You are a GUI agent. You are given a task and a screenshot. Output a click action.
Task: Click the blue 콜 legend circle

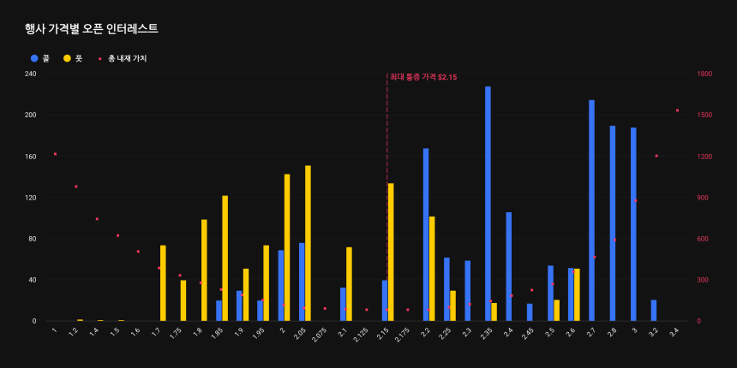34,58
